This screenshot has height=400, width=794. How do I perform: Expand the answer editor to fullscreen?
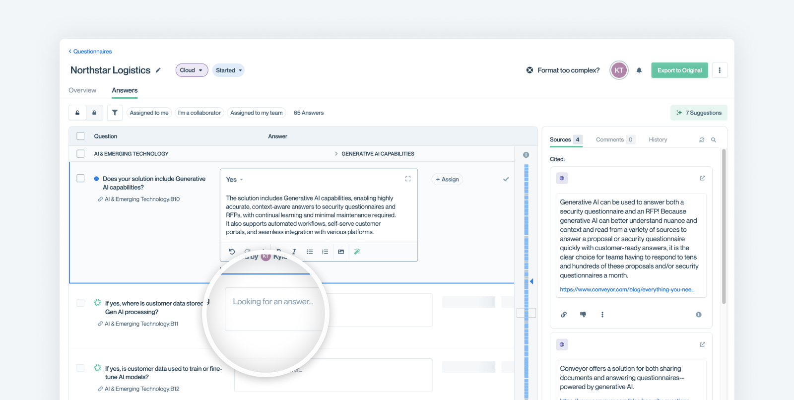[x=408, y=179]
